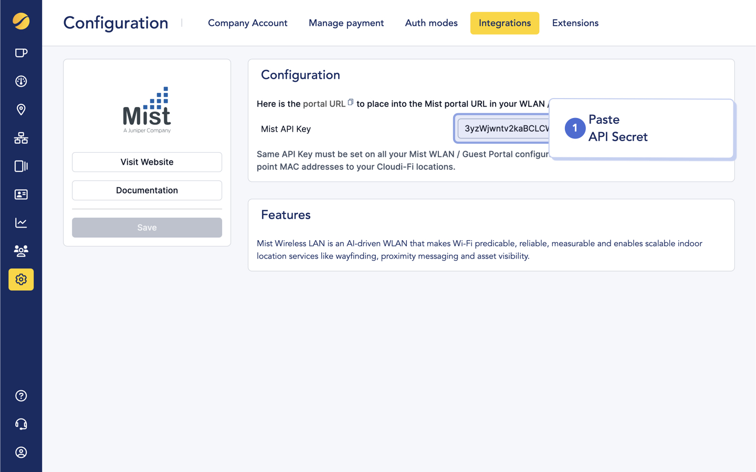The height and width of the screenshot is (472, 756).
Task: Go to Company Account
Action: click(247, 23)
